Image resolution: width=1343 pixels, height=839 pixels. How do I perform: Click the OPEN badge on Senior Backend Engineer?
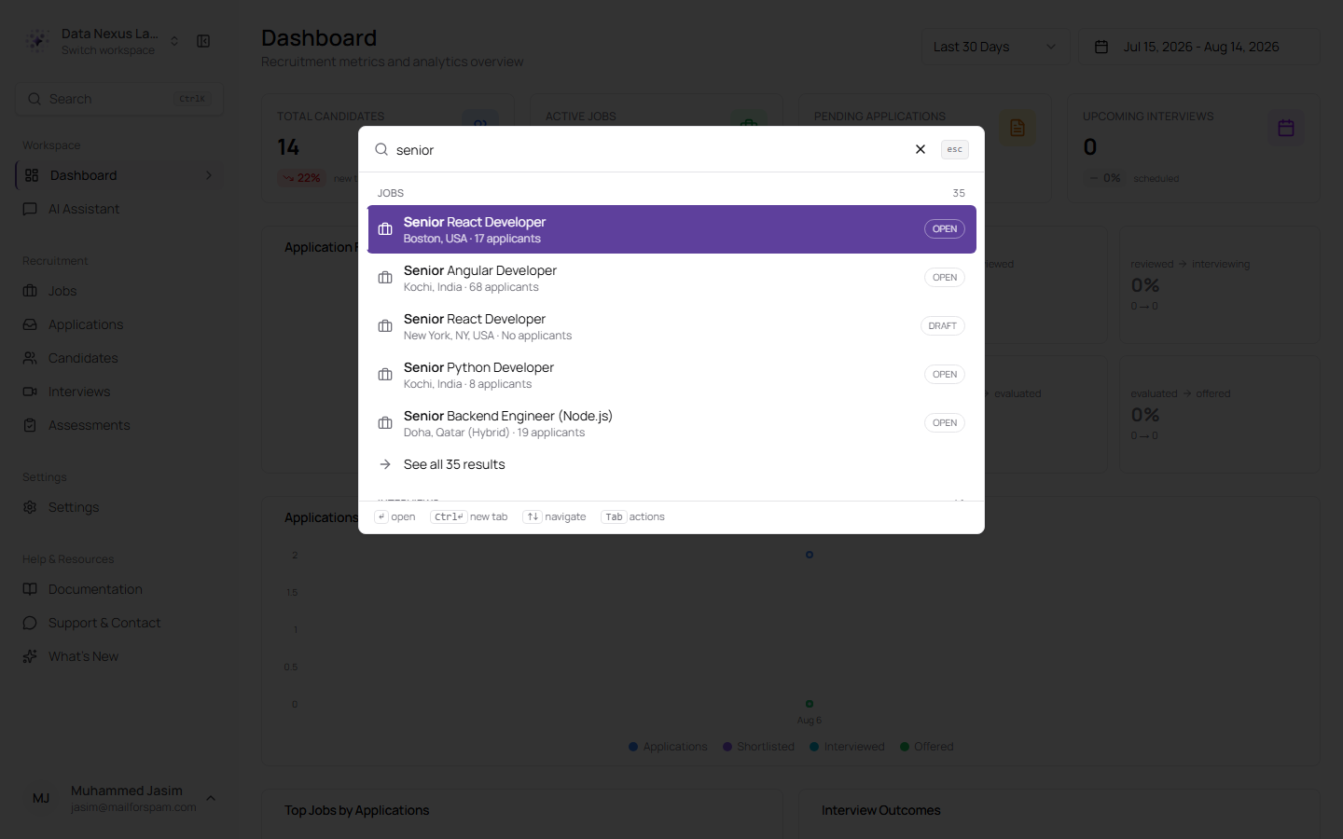pos(945,423)
